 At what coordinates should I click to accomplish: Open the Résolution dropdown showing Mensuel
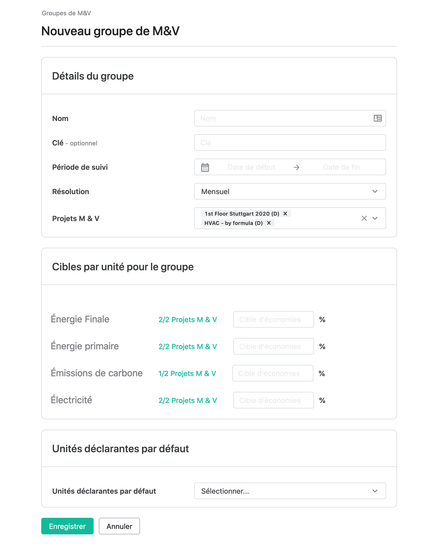click(x=290, y=192)
